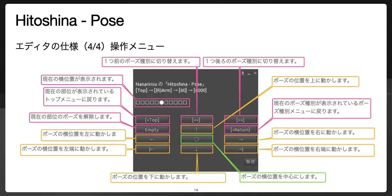Switch to previous pose type with [<<]

click(196, 120)
